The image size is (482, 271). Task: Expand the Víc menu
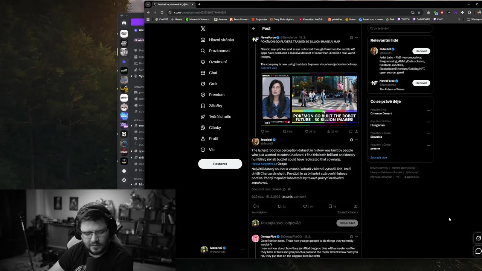click(207, 149)
